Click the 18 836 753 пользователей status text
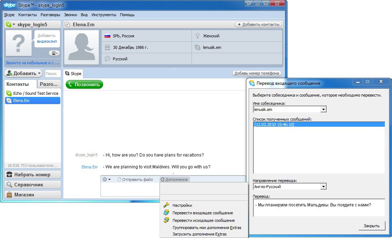 pyautogui.click(x=32, y=165)
